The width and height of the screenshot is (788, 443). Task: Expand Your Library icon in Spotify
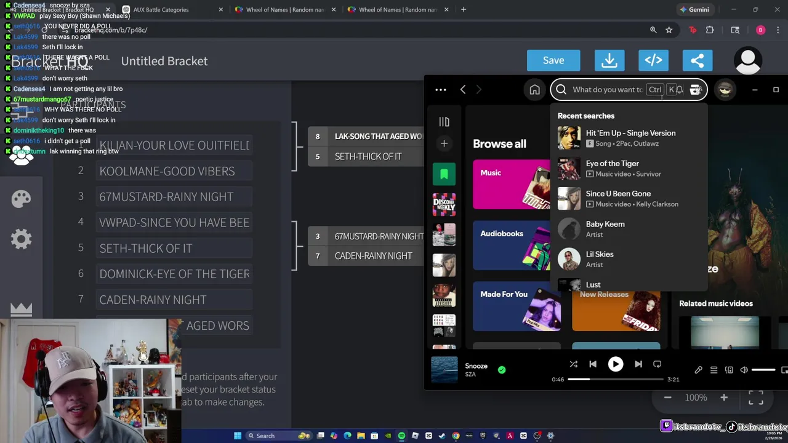pyautogui.click(x=444, y=122)
